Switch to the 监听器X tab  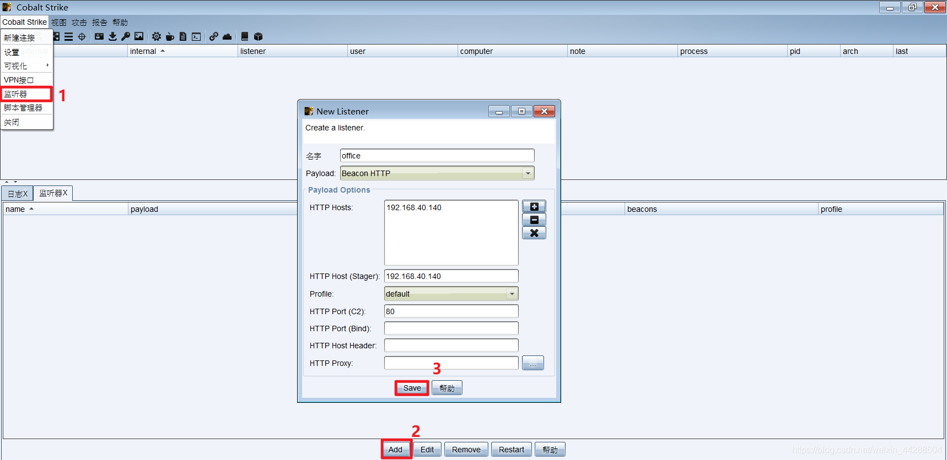click(53, 193)
